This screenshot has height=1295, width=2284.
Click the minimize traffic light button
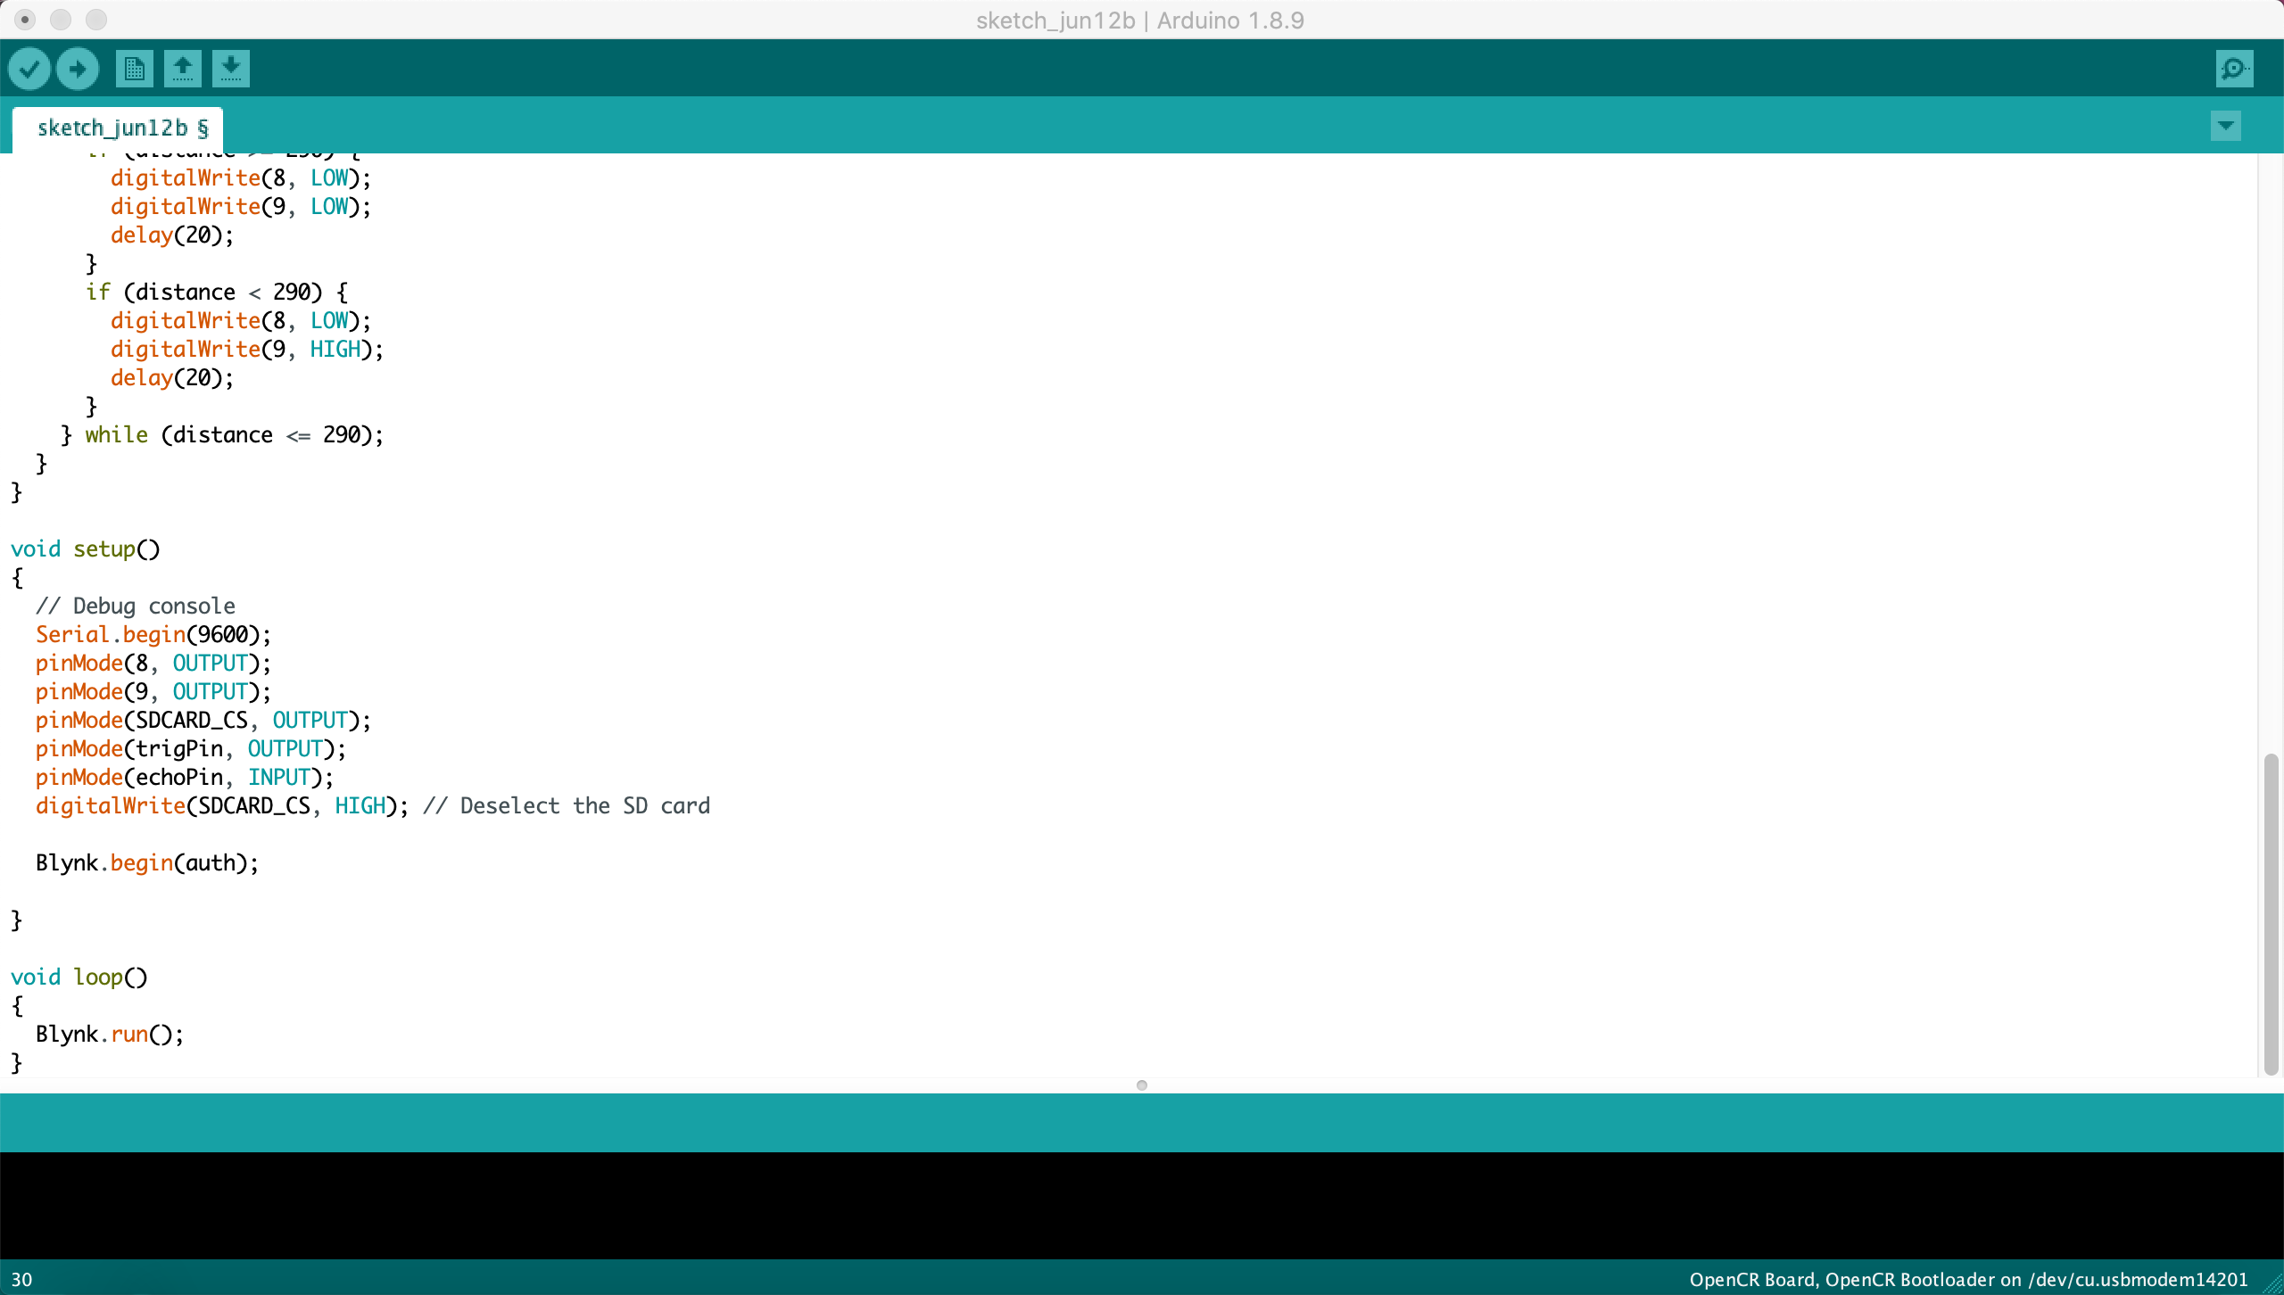pos(61,19)
